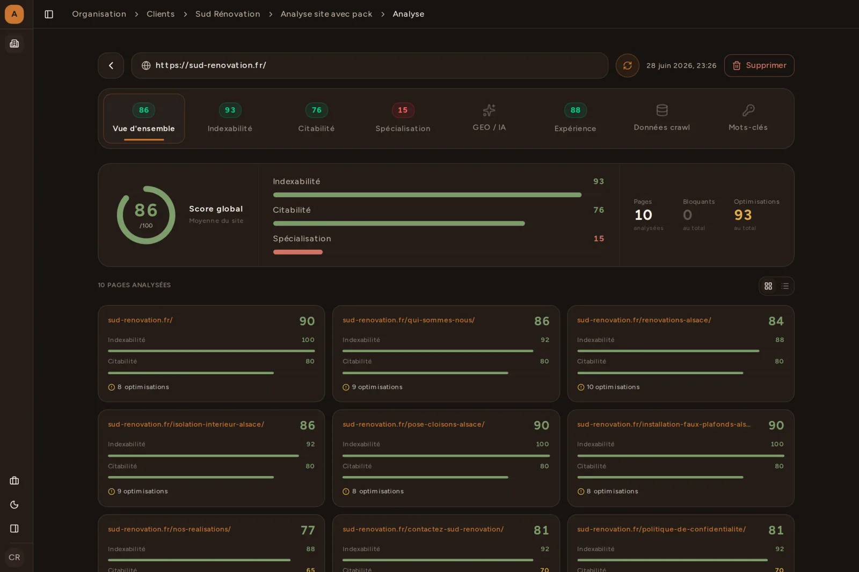Open the politique-de-confidentialite page card
Viewport: 859px width, 572px height.
point(681,544)
